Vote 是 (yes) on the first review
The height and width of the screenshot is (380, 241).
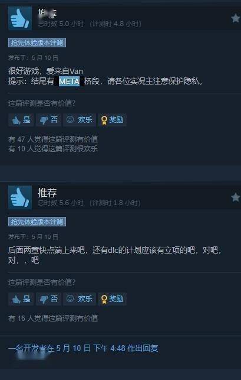21,120
